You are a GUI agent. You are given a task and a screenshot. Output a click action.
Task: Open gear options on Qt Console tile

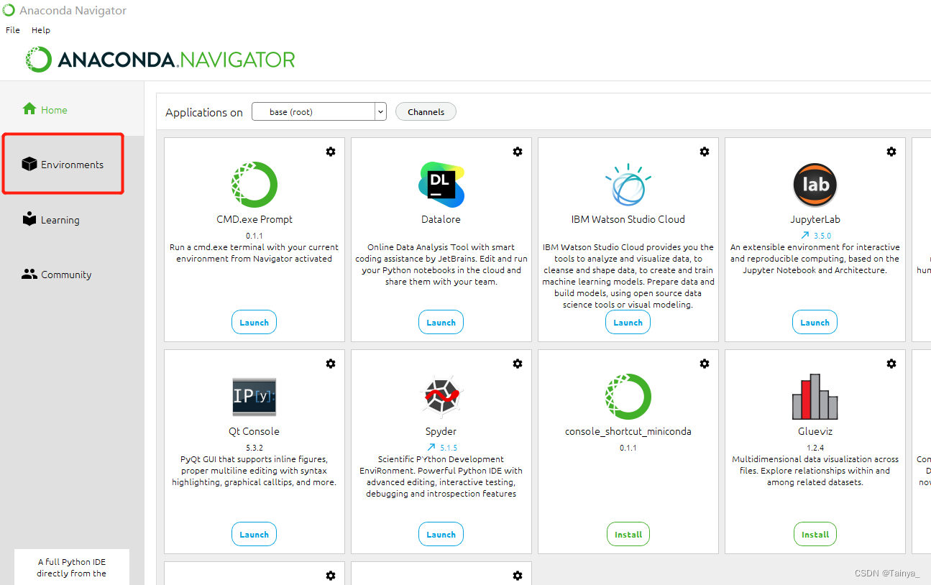[x=331, y=364]
